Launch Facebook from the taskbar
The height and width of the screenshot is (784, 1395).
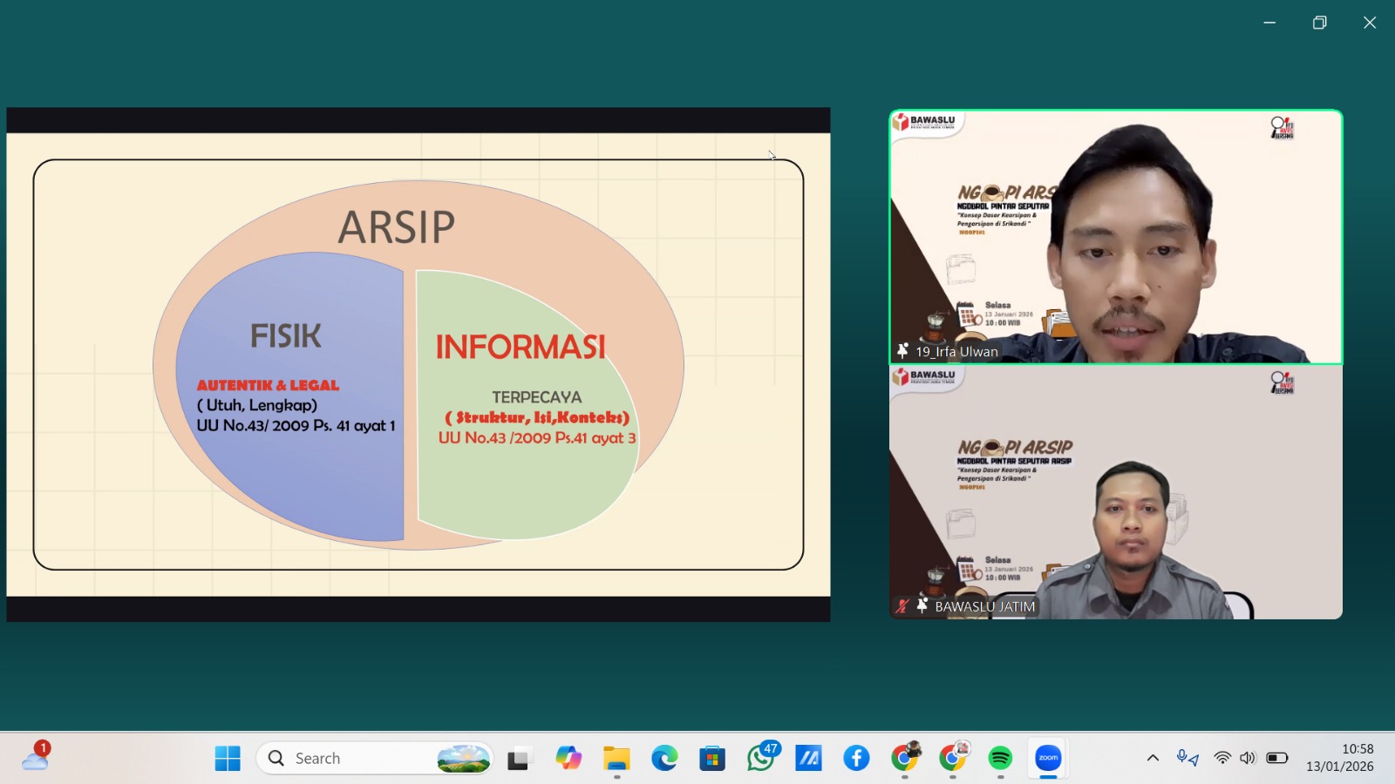[856, 758]
